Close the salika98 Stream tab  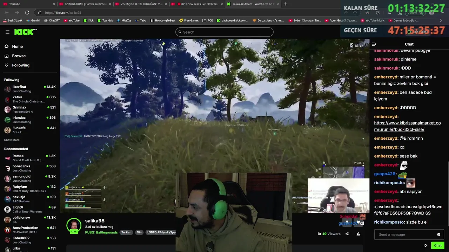(x=277, y=4)
